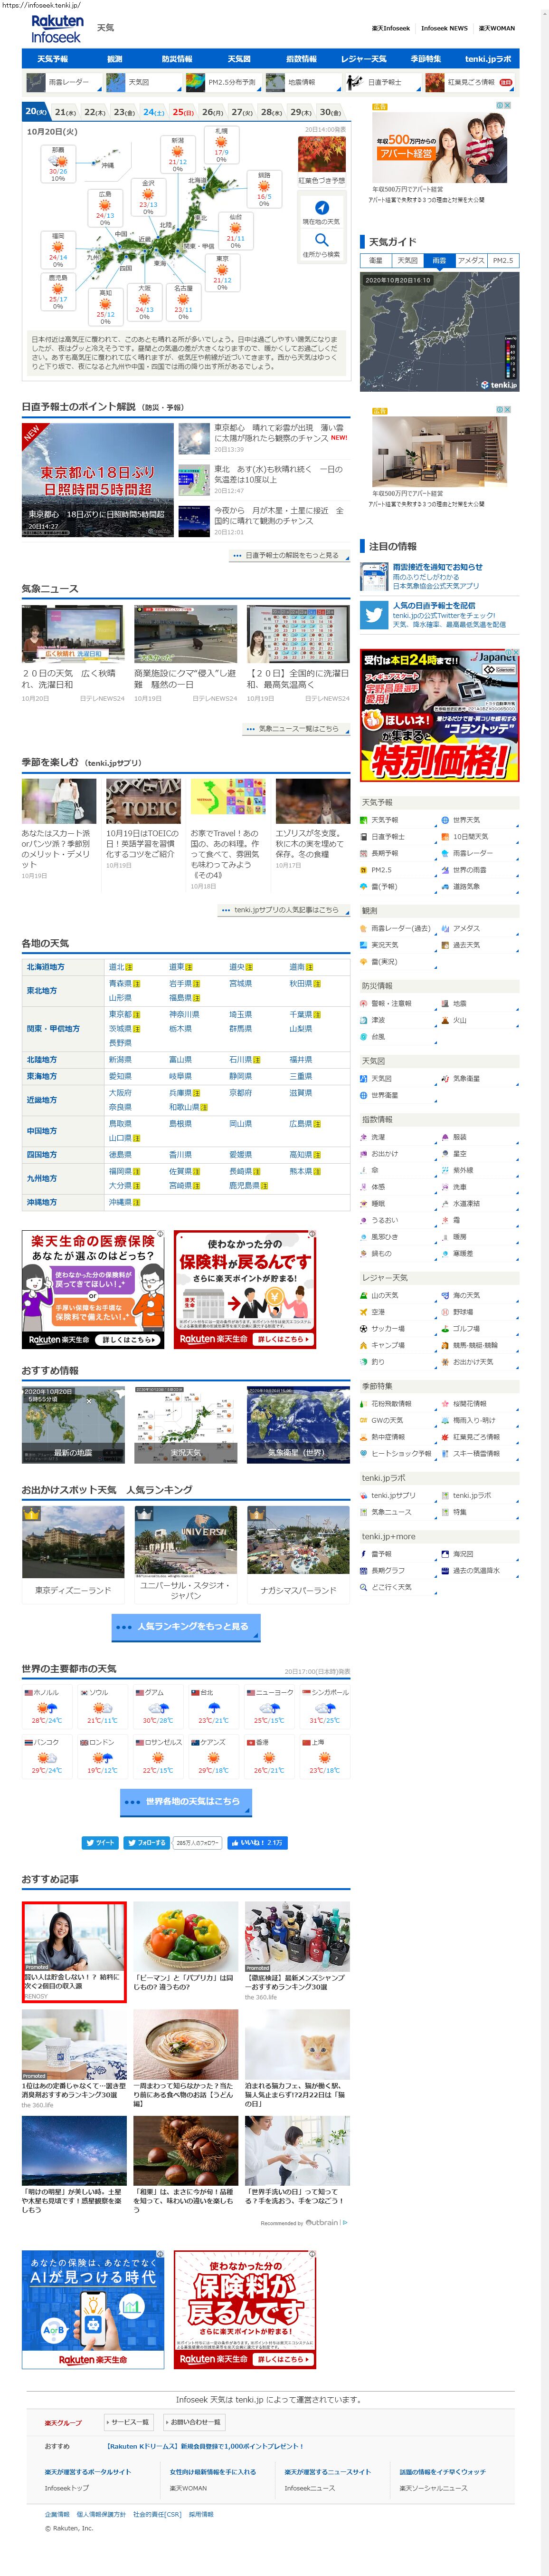Click the サービス一覧 footer expander
Image resolution: width=549 pixels, height=2576 pixels.
(129, 2422)
